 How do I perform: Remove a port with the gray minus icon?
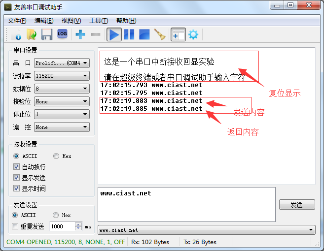[x=96, y=34]
